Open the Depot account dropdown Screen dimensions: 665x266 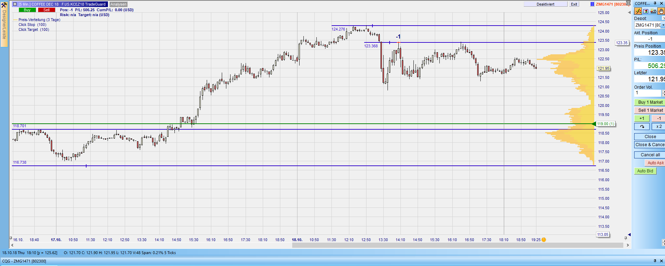pyautogui.click(x=663, y=25)
